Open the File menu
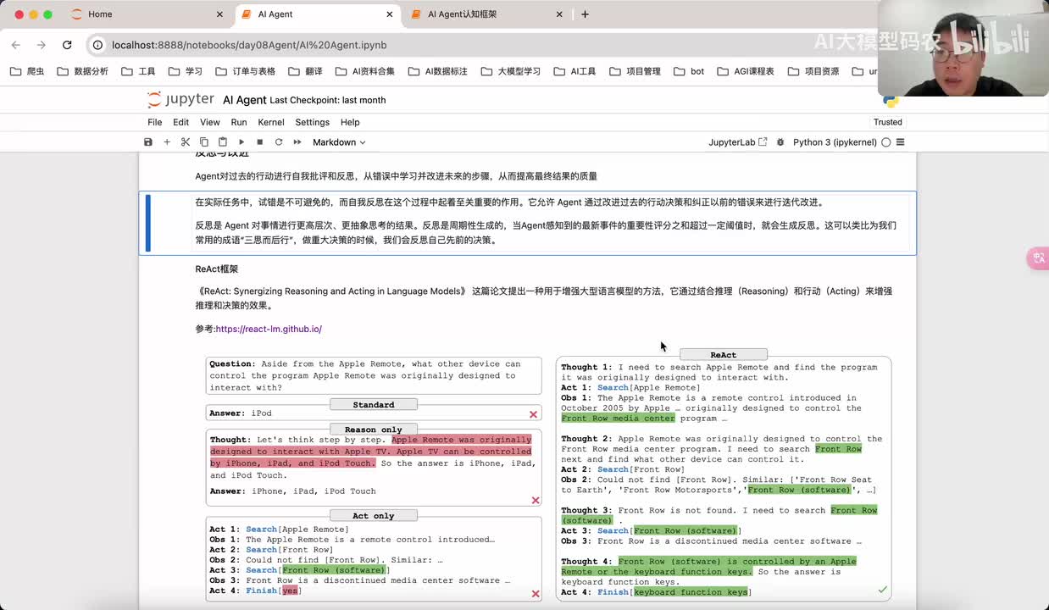The height and width of the screenshot is (610, 1049). (155, 122)
